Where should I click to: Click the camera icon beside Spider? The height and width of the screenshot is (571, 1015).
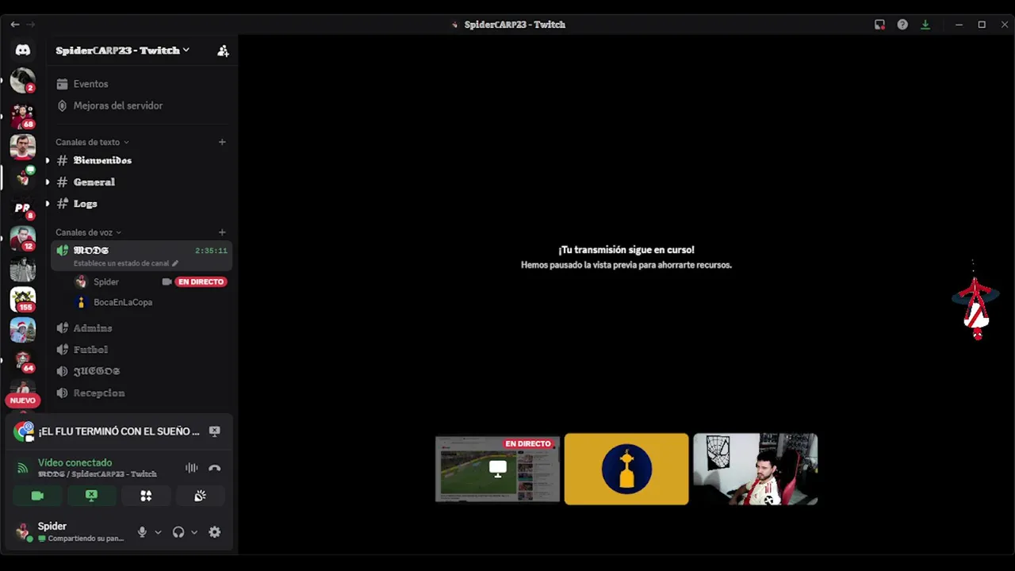click(167, 282)
